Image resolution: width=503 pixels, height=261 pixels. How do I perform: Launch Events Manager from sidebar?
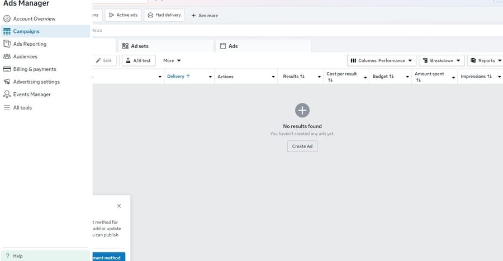point(31,94)
